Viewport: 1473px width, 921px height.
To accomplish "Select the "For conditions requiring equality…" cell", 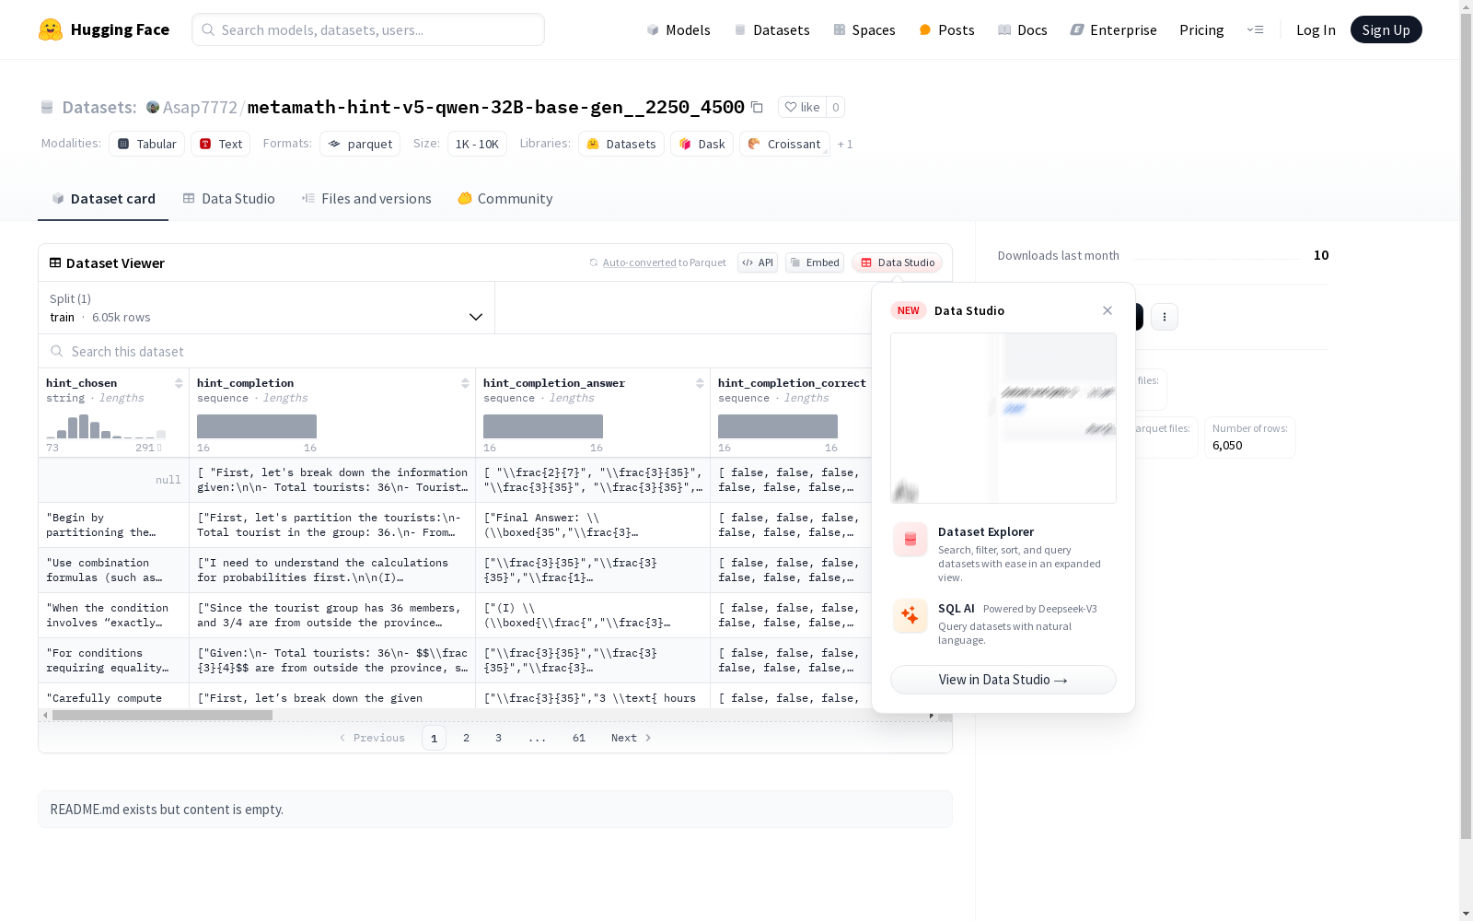I will tap(114, 660).
